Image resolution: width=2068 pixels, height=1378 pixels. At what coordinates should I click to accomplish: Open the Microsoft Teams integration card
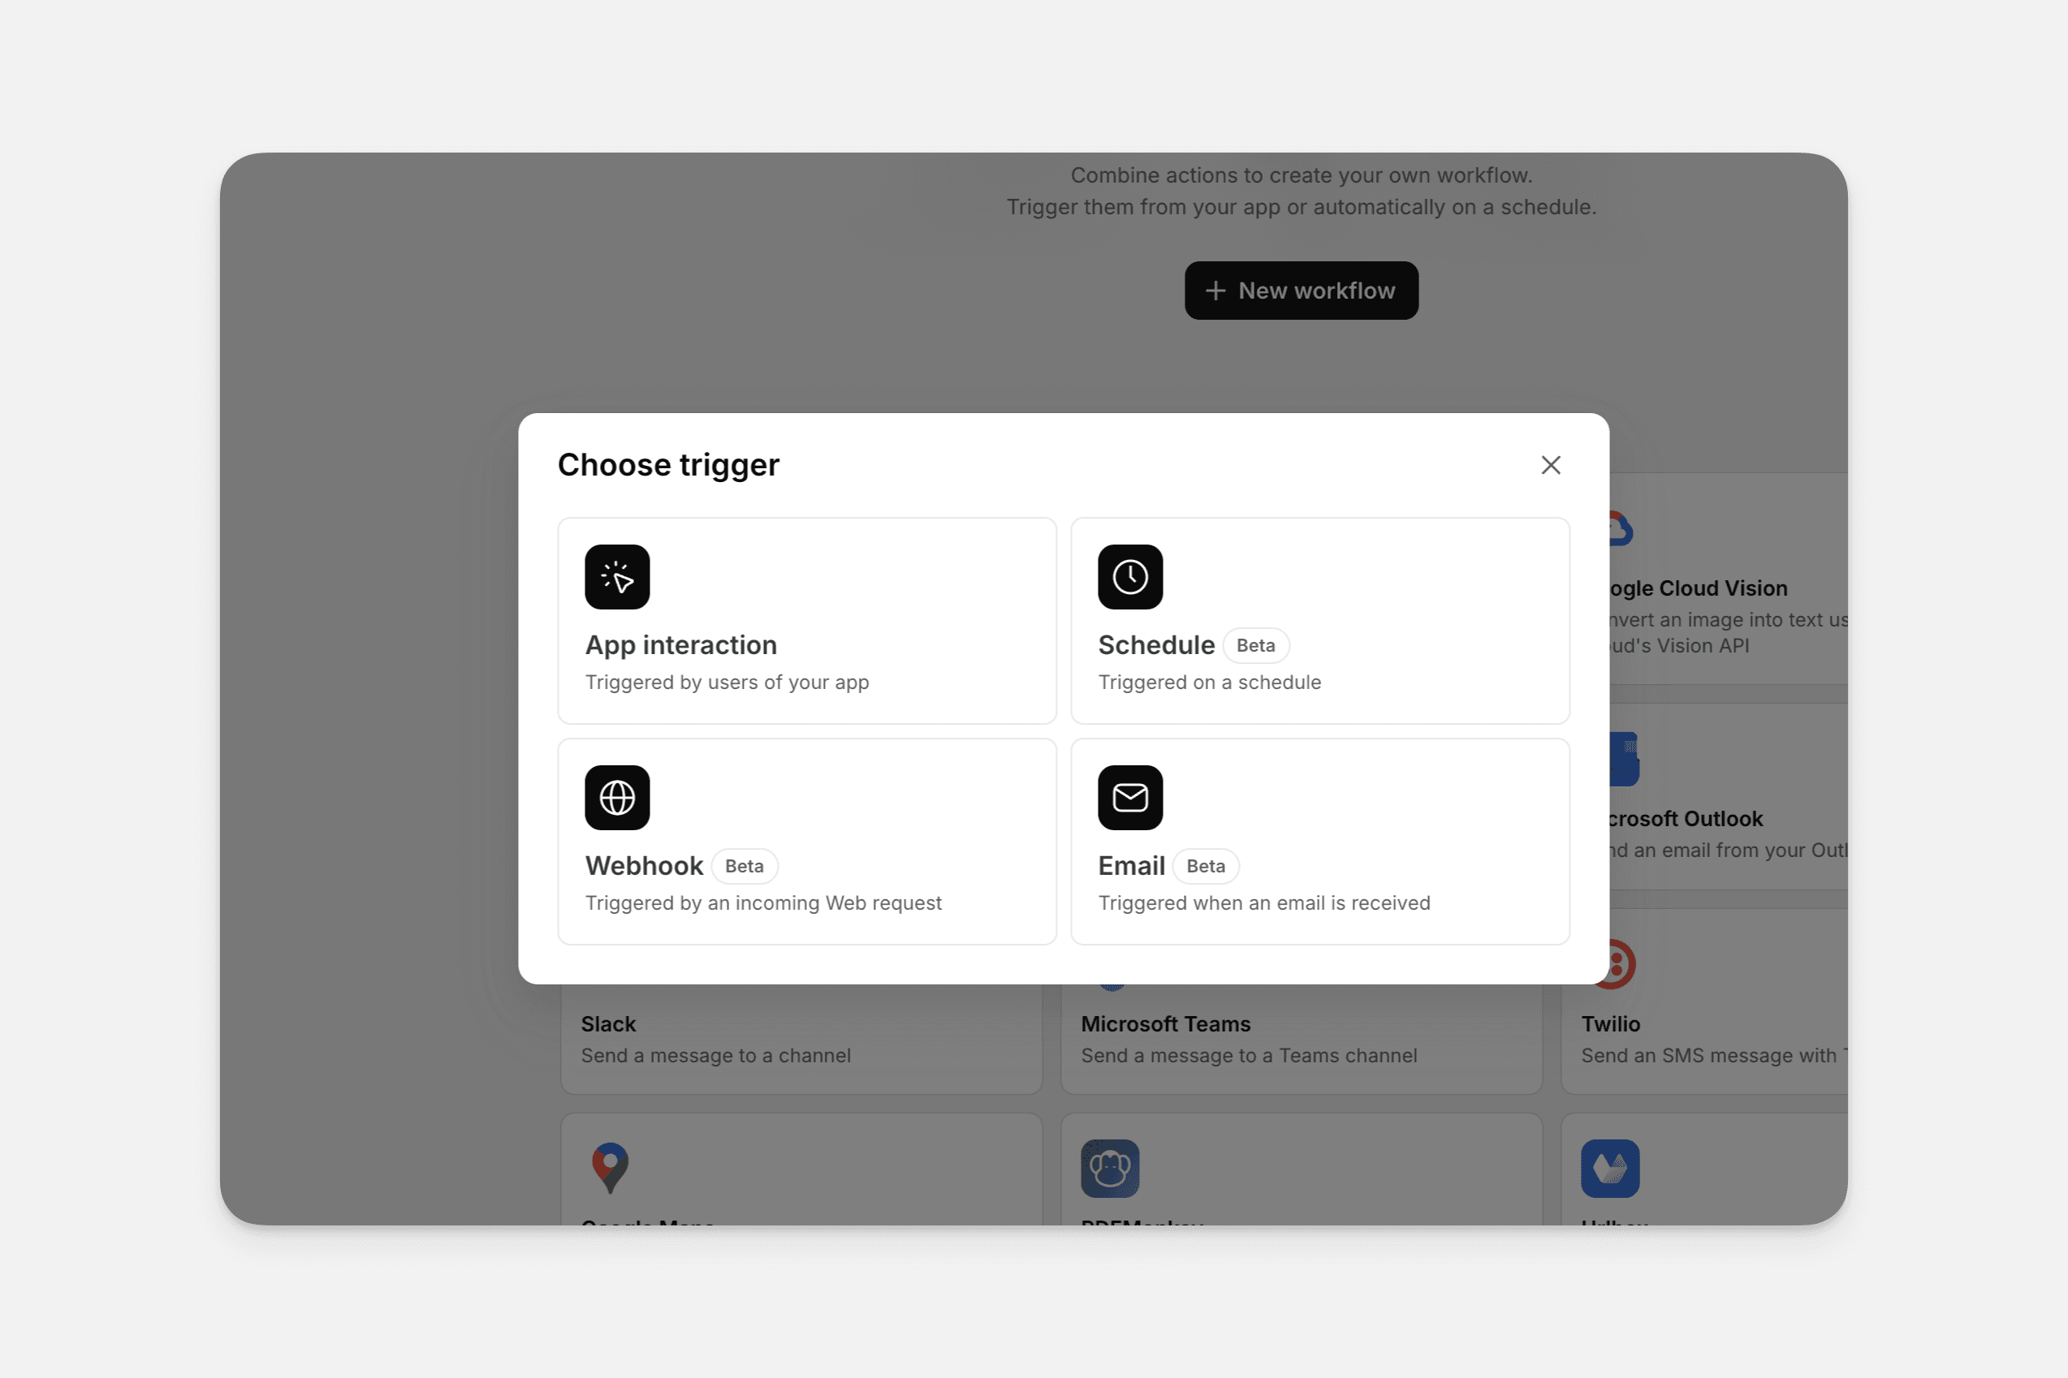point(1301,1039)
